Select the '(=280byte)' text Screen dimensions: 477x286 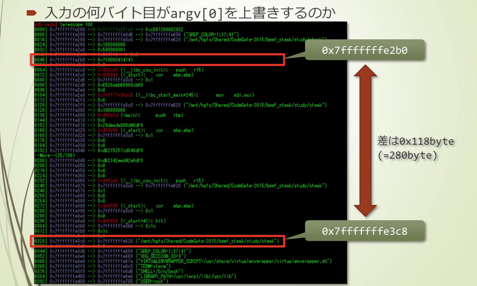[408, 156]
